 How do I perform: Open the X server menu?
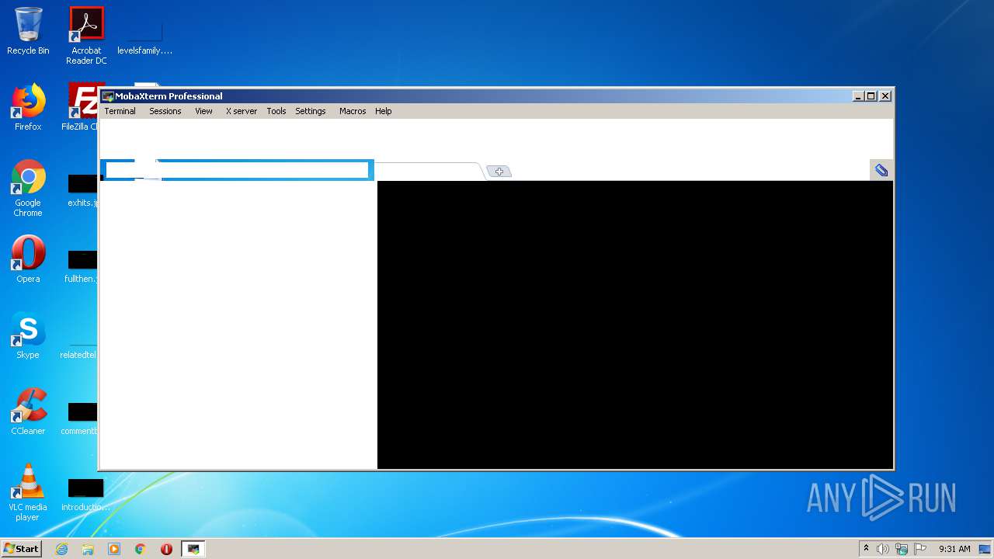click(241, 111)
